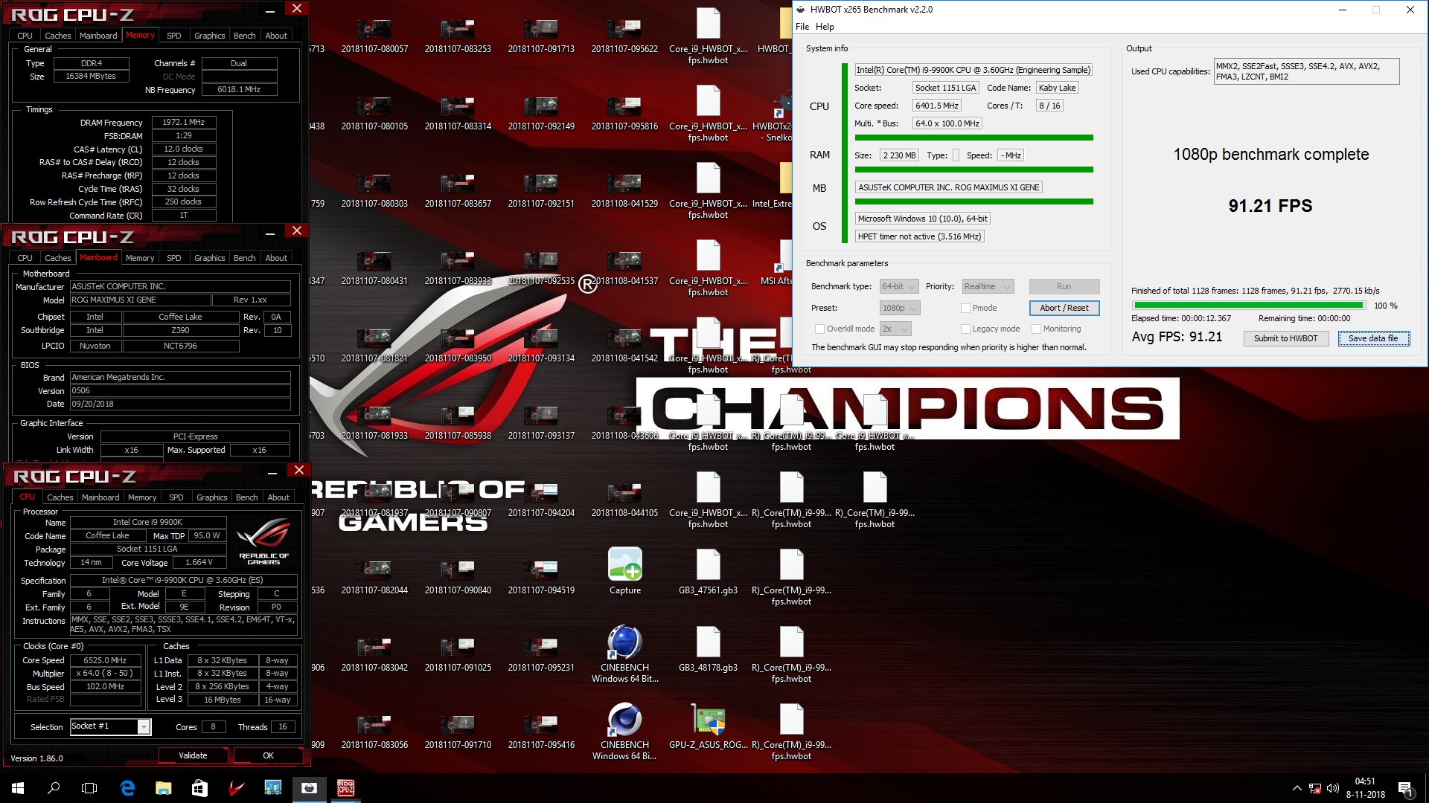This screenshot has width=1429, height=803.
Task: Click the volume speaker tray icon
Action: 1333,788
